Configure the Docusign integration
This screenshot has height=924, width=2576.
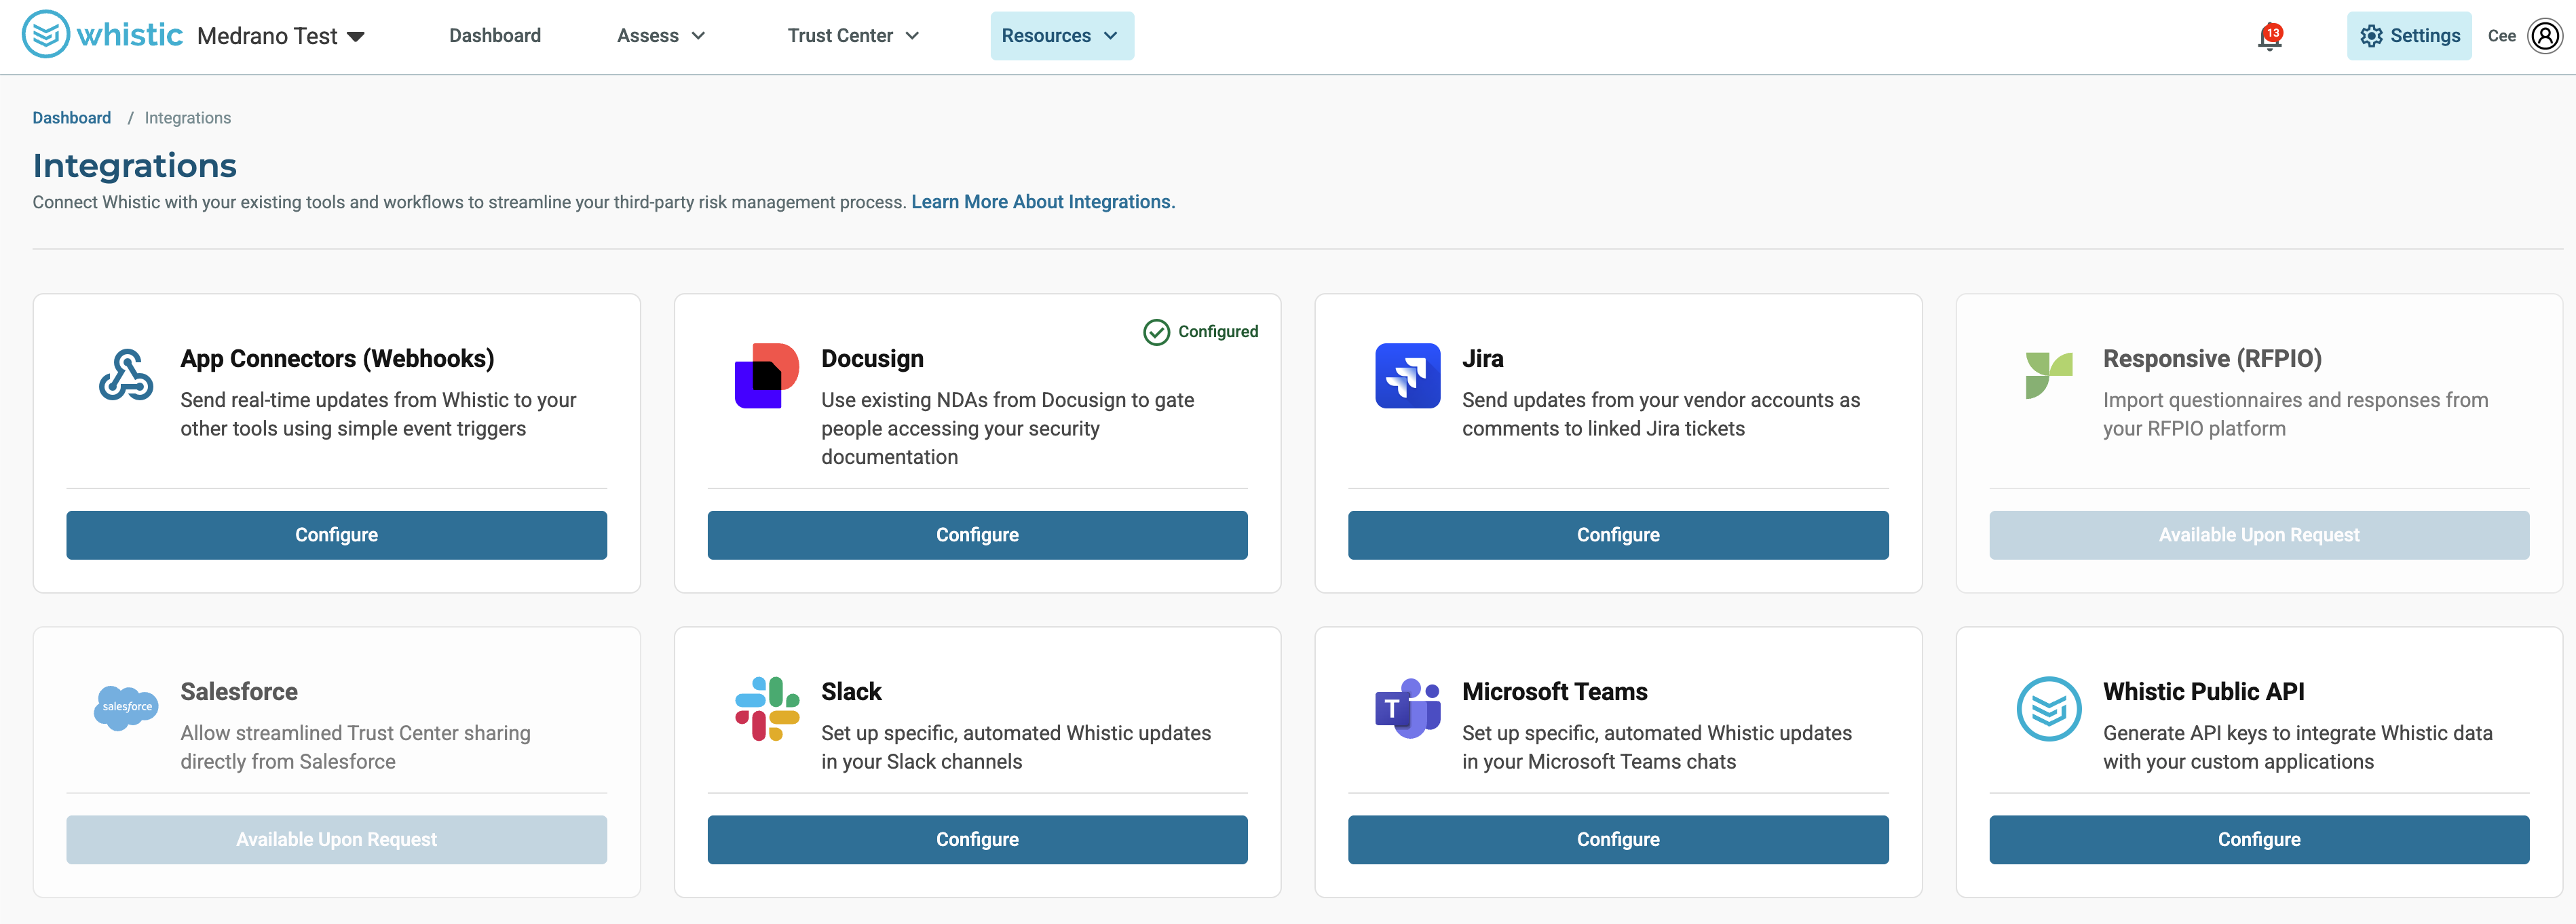pyautogui.click(x=977, y=535)
